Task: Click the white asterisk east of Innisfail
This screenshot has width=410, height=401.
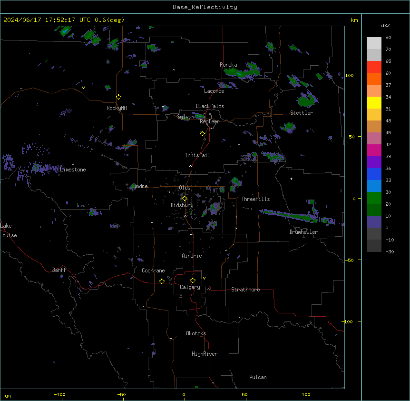Action: 239,144
